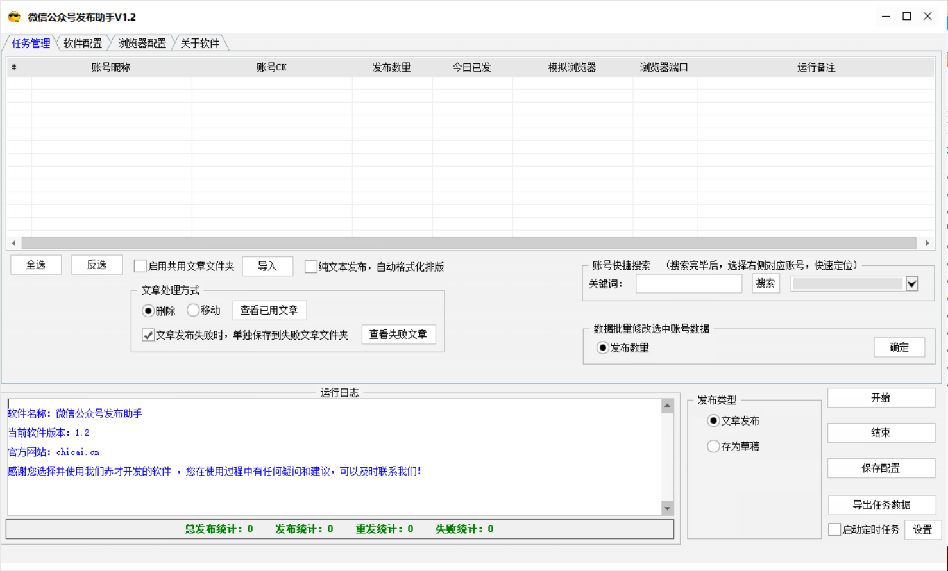948x571 pixels.
Task: Select the 存为草稿 publish type
Action: click(x=713, y=446)
